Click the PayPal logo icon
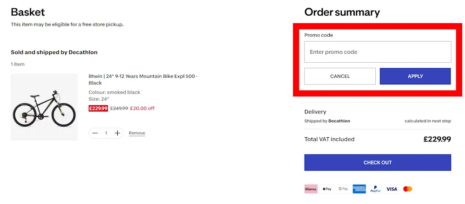465x204 pixels. [375, 189]
